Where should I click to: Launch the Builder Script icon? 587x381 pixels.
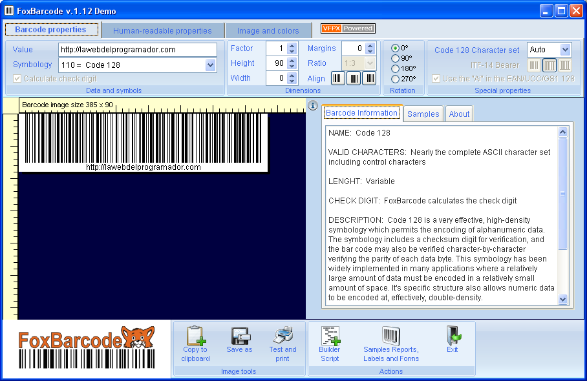click(330, 335)
